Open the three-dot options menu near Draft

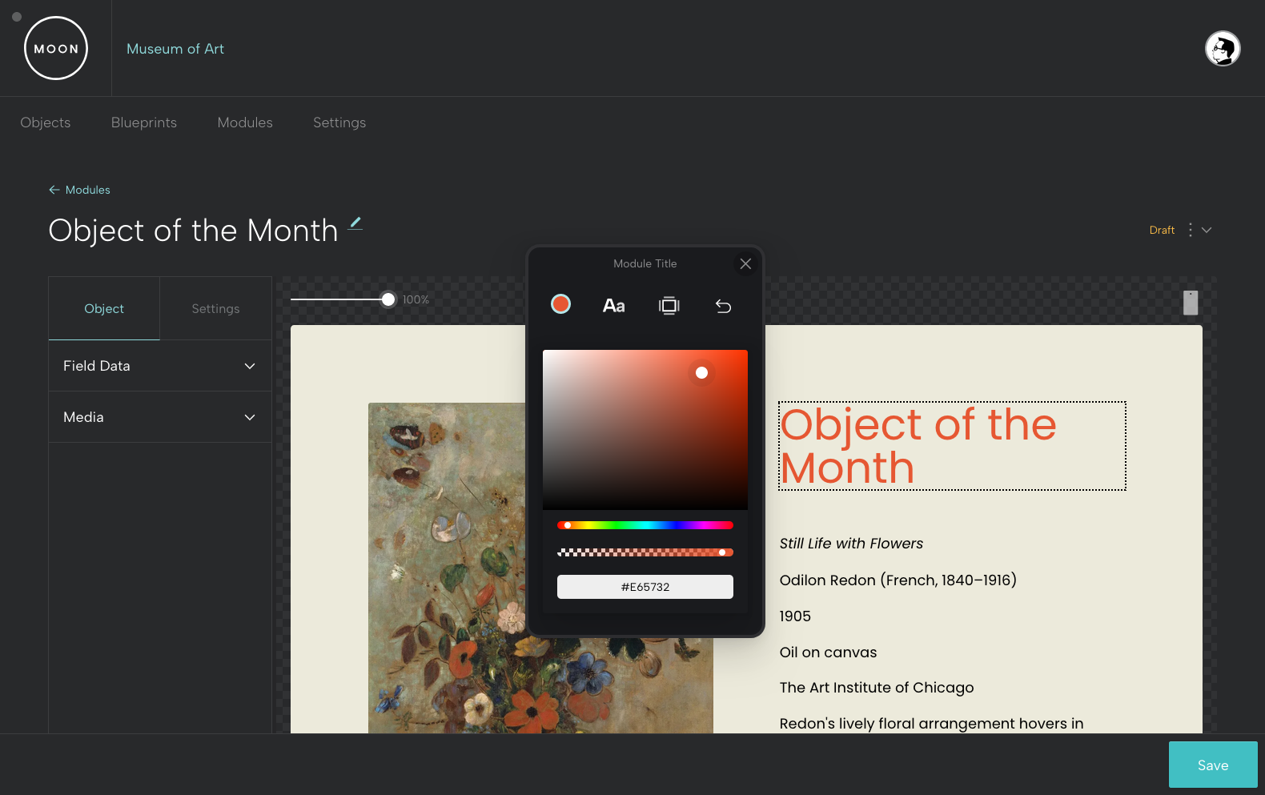1190,230
